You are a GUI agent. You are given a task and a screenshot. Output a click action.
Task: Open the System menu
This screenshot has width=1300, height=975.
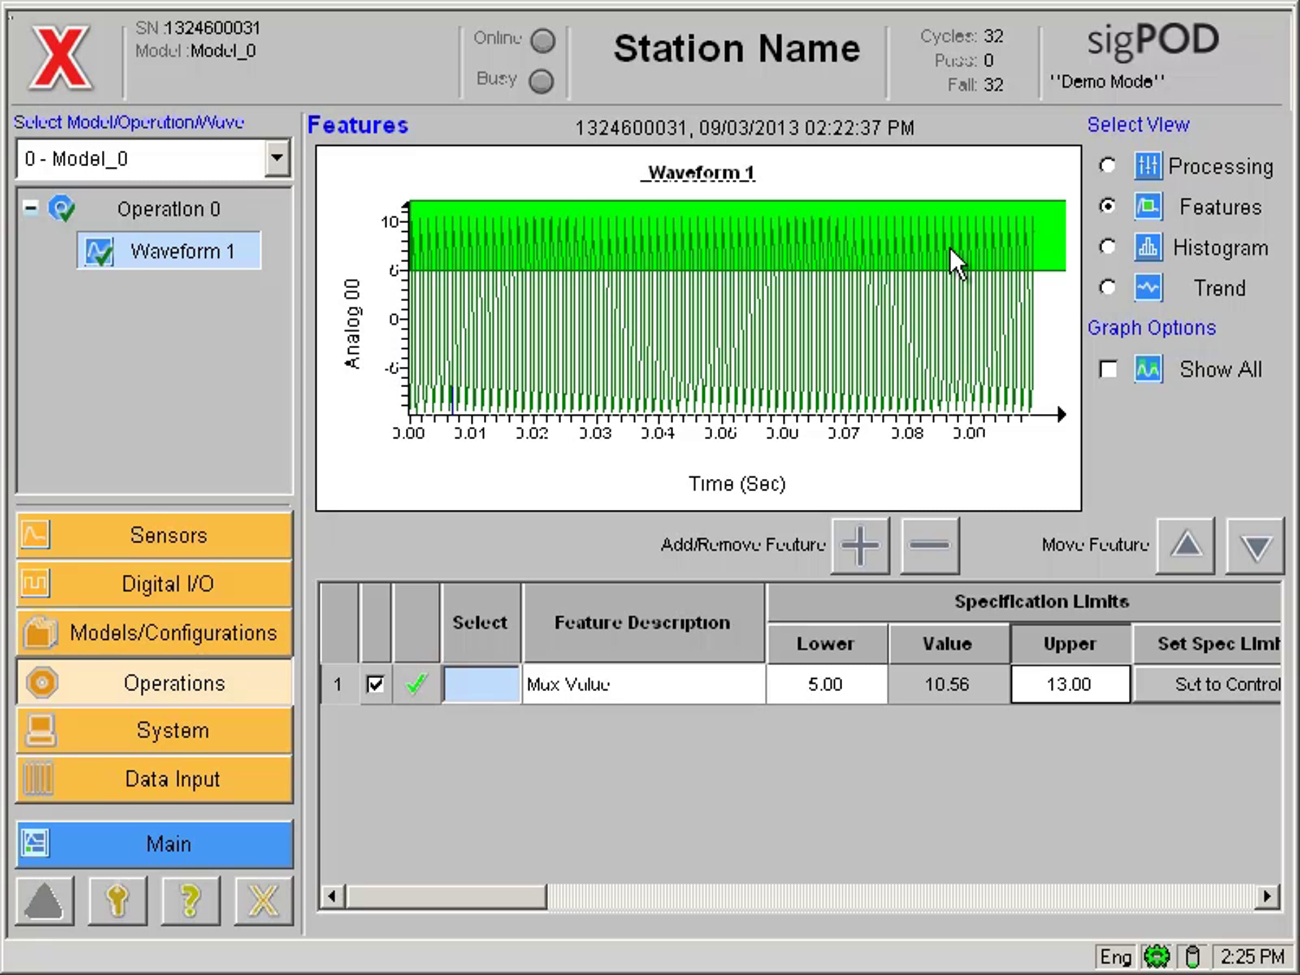click(154, 731)
